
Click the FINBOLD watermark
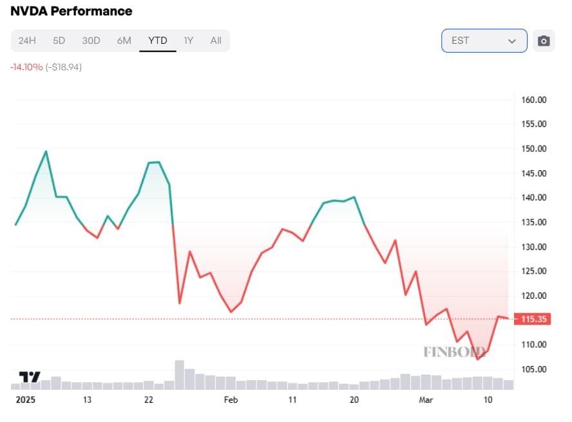tap(453, 352)
